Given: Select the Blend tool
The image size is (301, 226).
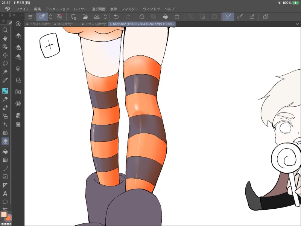Looking at the screenshot, I should click(5, 133).
